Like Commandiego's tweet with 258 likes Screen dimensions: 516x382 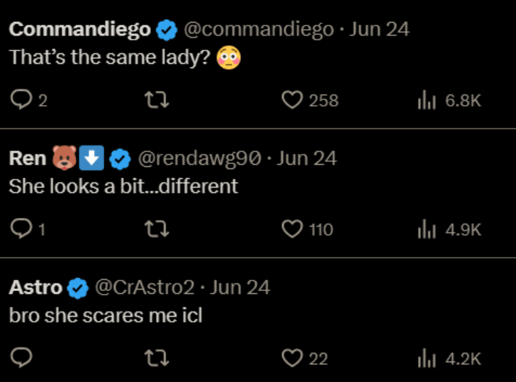tap(292, 101)
